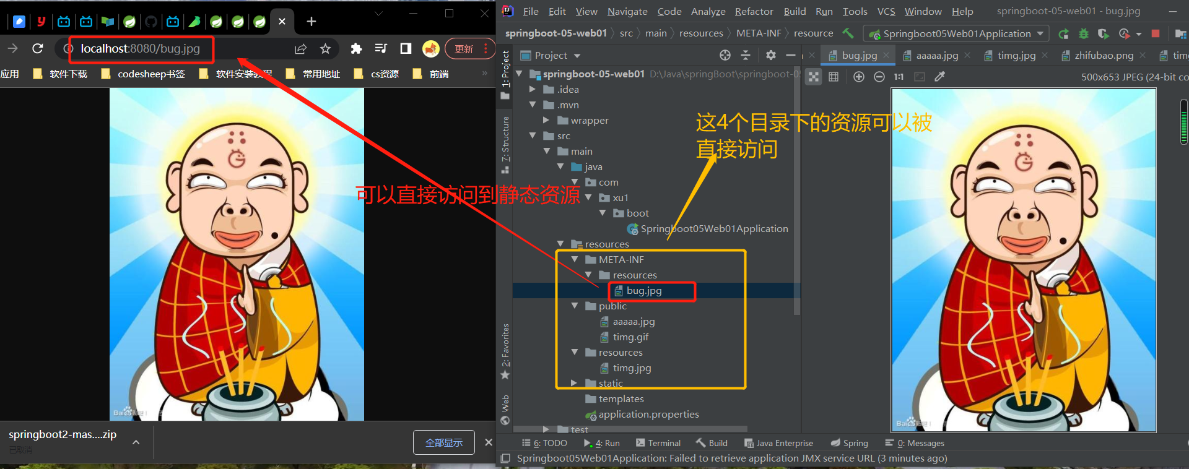
Task: Stop the running application with red square
Action: tap(1155, 33)
